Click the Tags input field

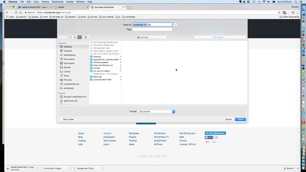(x=152, y=29)
